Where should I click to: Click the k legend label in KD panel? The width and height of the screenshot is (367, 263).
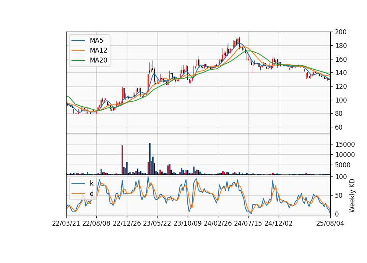tap(91, 183)
